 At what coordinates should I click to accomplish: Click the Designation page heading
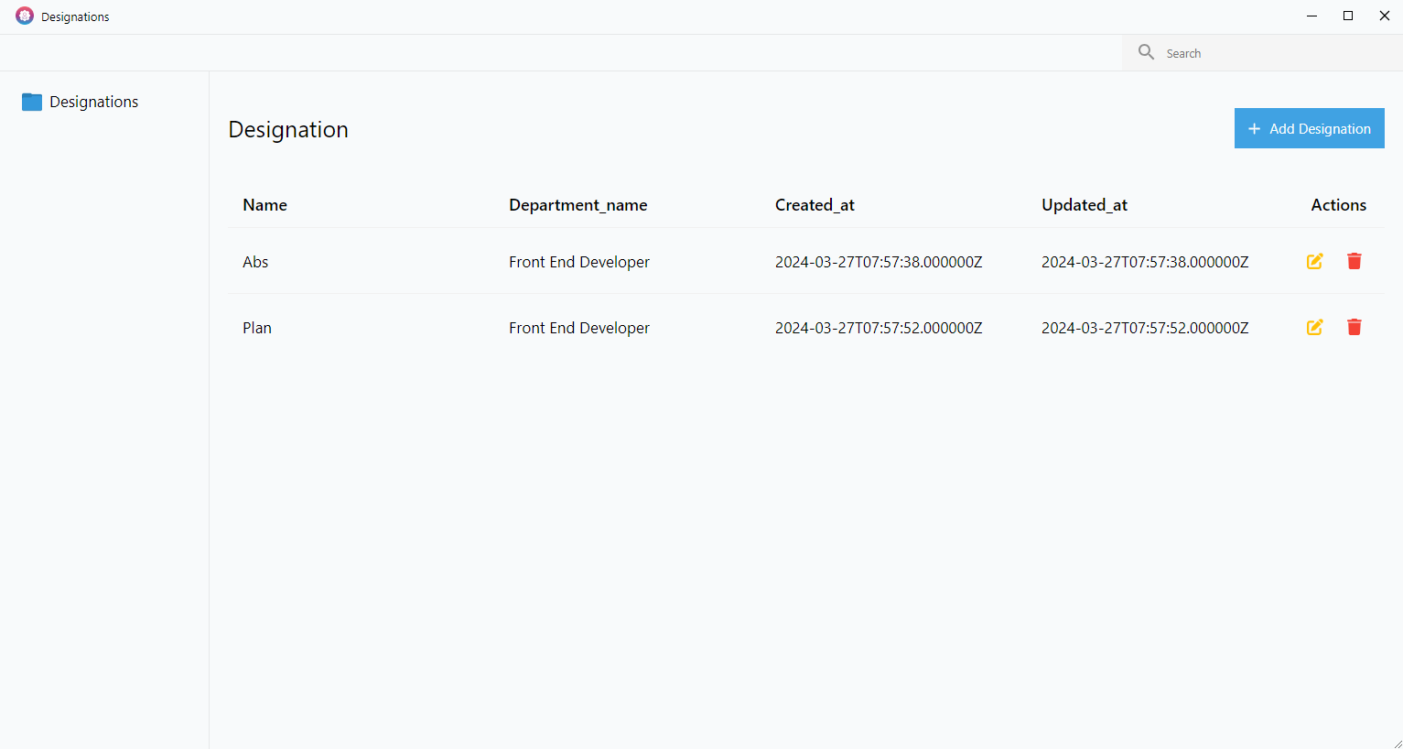[288, 130]
